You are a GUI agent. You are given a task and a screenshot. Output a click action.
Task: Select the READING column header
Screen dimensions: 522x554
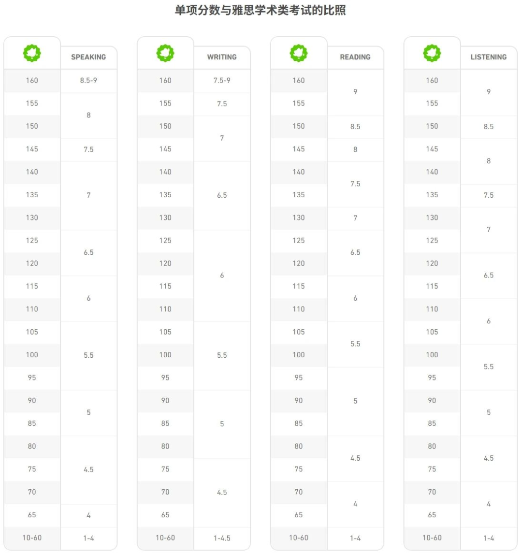(x=355, y=57)
